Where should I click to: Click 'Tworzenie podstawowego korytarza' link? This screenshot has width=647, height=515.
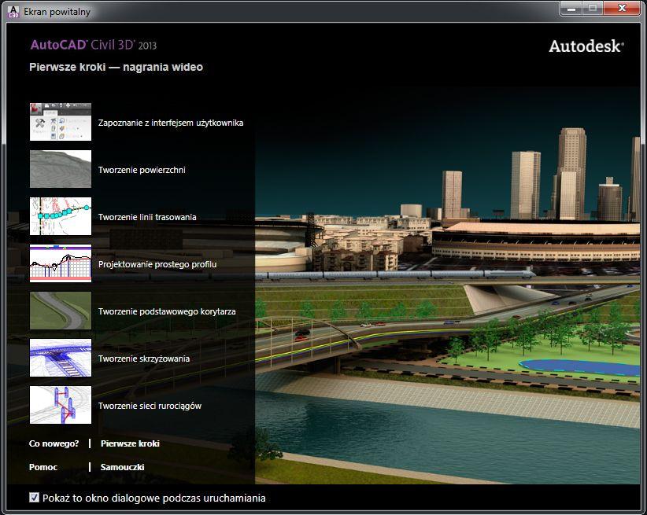(167, 311)
